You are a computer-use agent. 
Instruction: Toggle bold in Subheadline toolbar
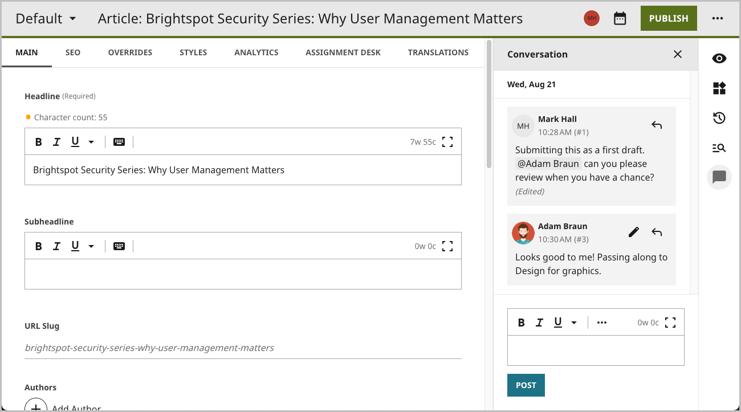tap(38, 246)
